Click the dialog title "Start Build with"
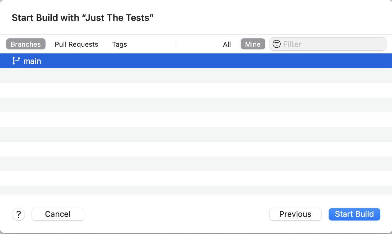This screenshot has height=234, width=392. click(45, 18)
